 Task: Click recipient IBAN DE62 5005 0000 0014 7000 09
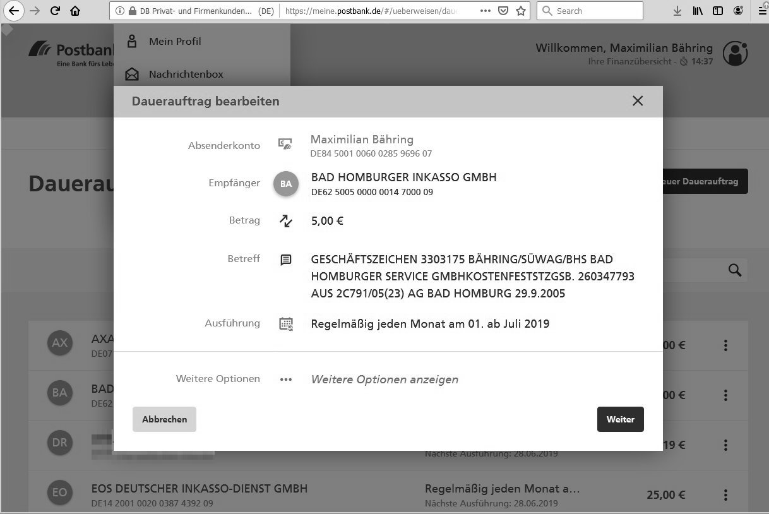click(372, 192)
